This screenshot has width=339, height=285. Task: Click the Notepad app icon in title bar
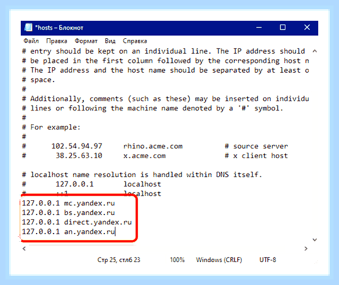[28, 27]
